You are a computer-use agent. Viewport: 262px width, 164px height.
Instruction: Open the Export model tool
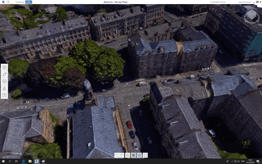point(4,95)
